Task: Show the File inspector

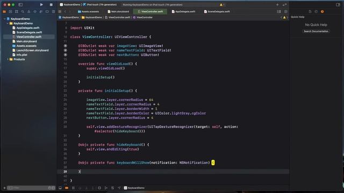Action: click(x=310, y=11)
